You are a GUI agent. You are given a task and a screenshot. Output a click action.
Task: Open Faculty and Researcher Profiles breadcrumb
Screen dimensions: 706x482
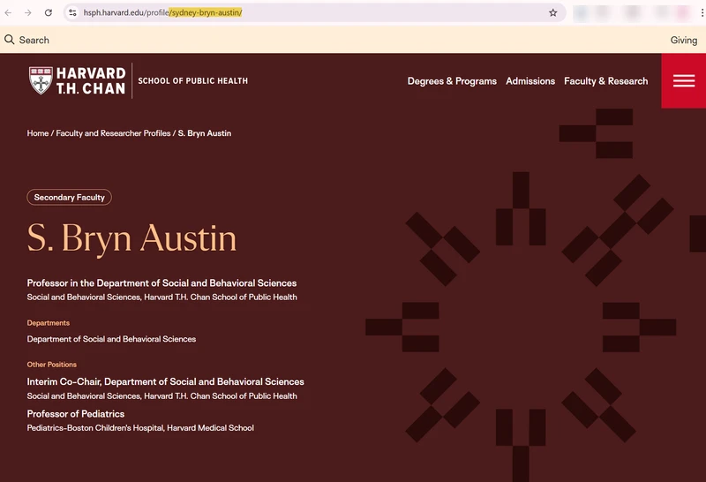114,133
